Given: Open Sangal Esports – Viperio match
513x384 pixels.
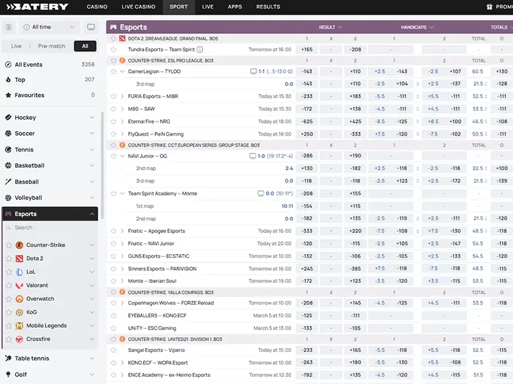Looking at the screenshot, I should click(156, 350).
